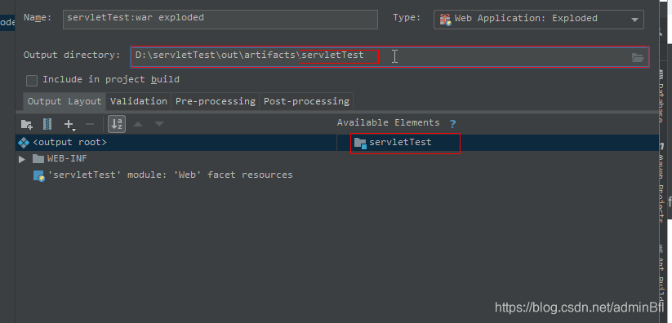Click the output root diamond icon
This screenshot has width=672, height=323.
pyautogui.click(x=24, y=143)
